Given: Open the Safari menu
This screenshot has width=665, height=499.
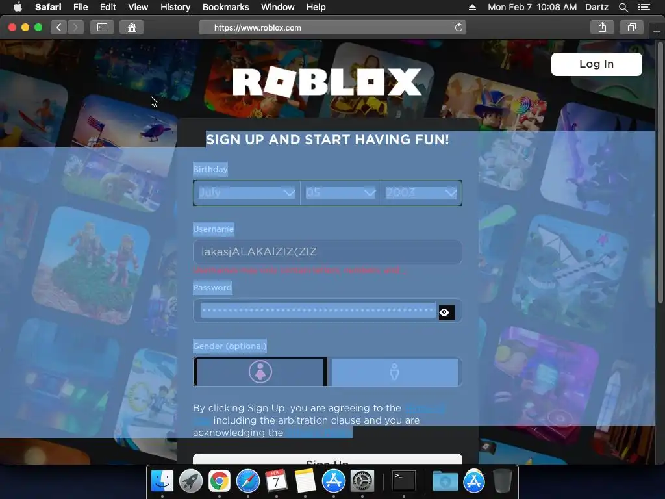Looking at the screenshot, I should [48, 7].
